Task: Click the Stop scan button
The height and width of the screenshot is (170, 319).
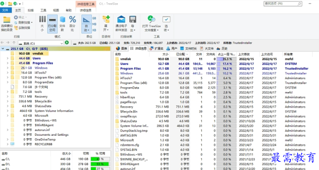Action: click(20, 17)
